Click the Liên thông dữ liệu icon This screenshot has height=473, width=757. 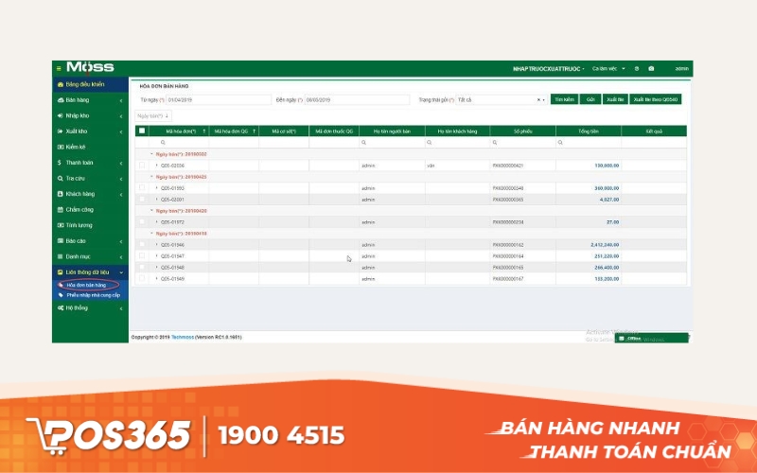point(61,272)
